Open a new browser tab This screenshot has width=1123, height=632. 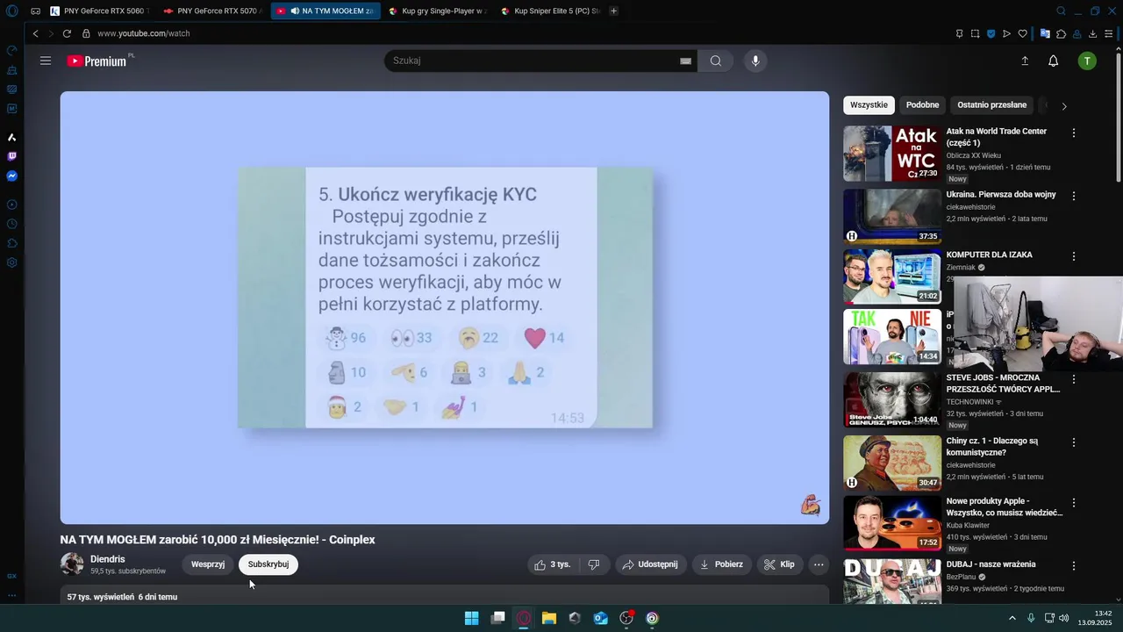click(x=613, y=11)
